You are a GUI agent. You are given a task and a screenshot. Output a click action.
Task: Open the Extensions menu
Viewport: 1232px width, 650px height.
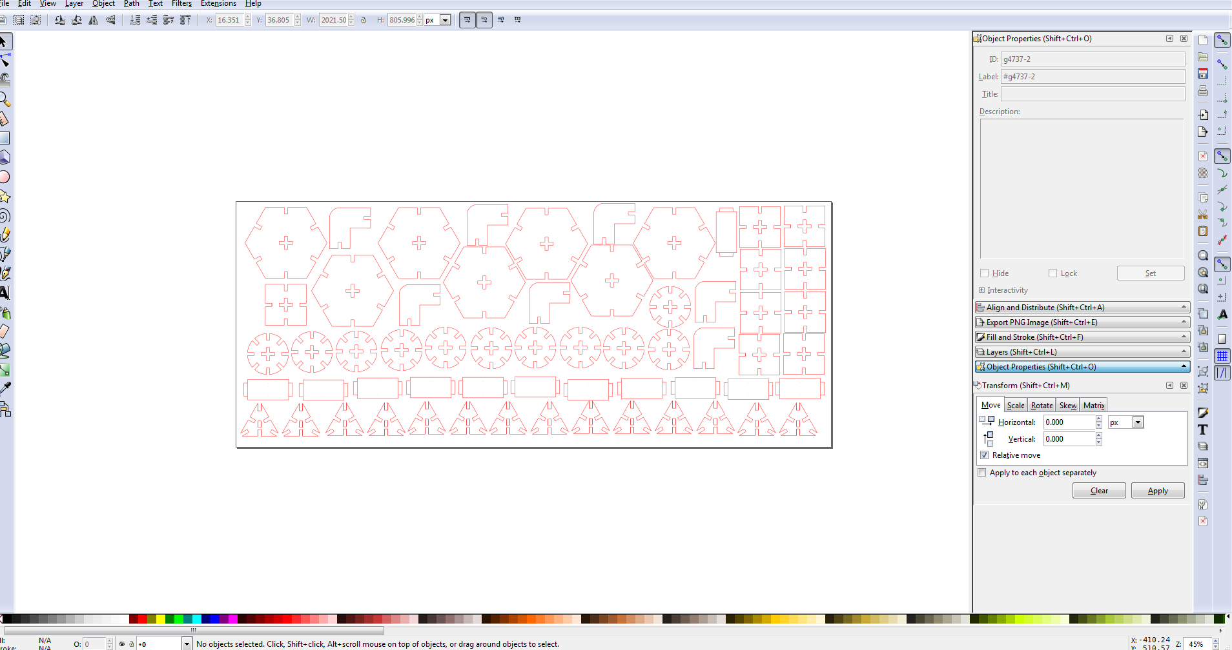pyautogui.click(x=218, y=4)
